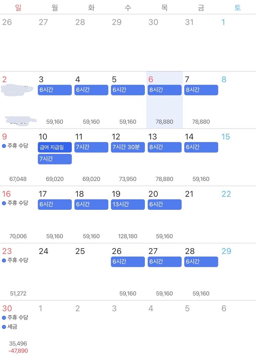256x356 pixels.
Task: Tap the 8시간 shift on the 7th
Action: tap(201, 90)
